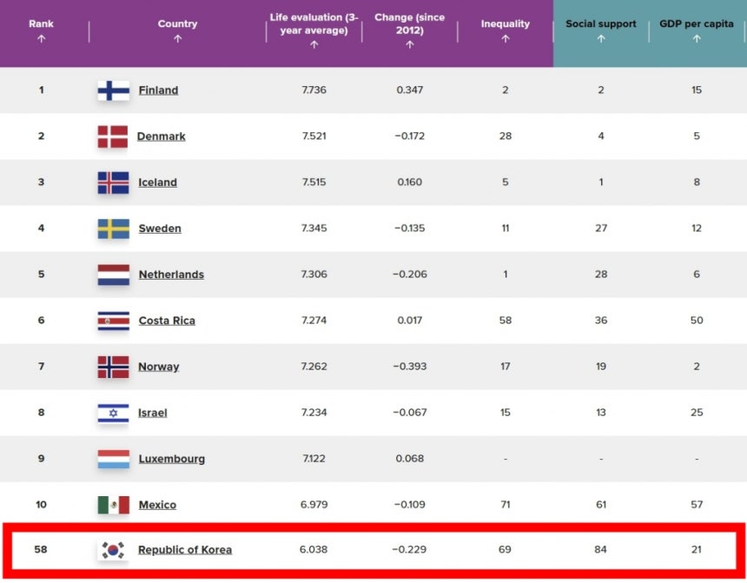Click the Israel flag icon

click(114, 413)
